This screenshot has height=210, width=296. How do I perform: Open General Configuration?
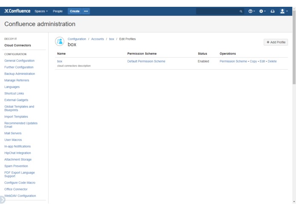20,61
